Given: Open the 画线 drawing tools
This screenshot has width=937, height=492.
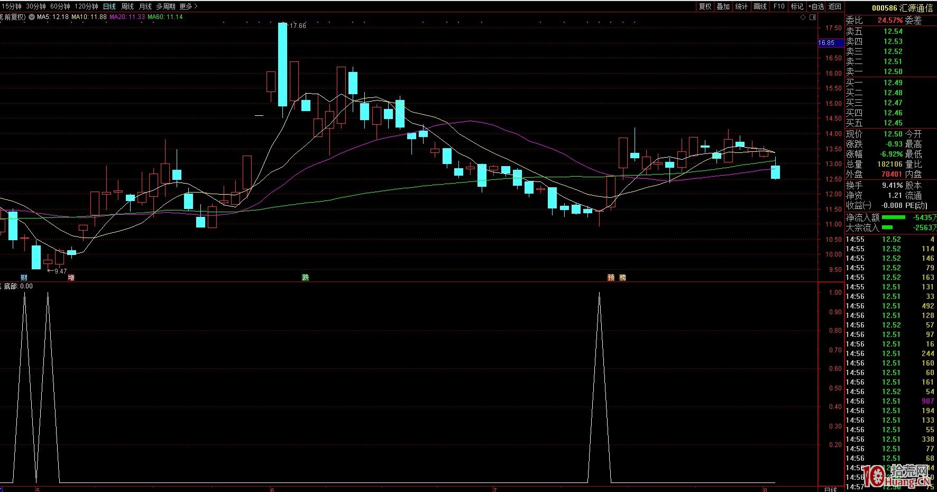Looking at the screenshot, I should click(x=760, y=6).
